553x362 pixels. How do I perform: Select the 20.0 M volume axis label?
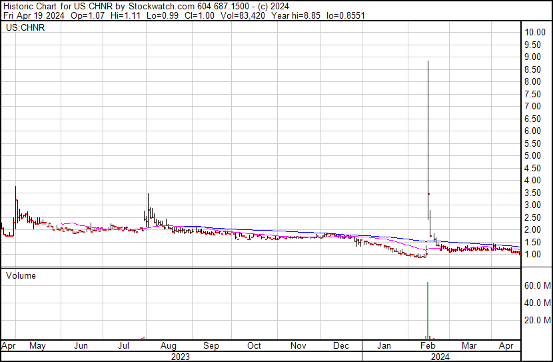tap(536, 320)
